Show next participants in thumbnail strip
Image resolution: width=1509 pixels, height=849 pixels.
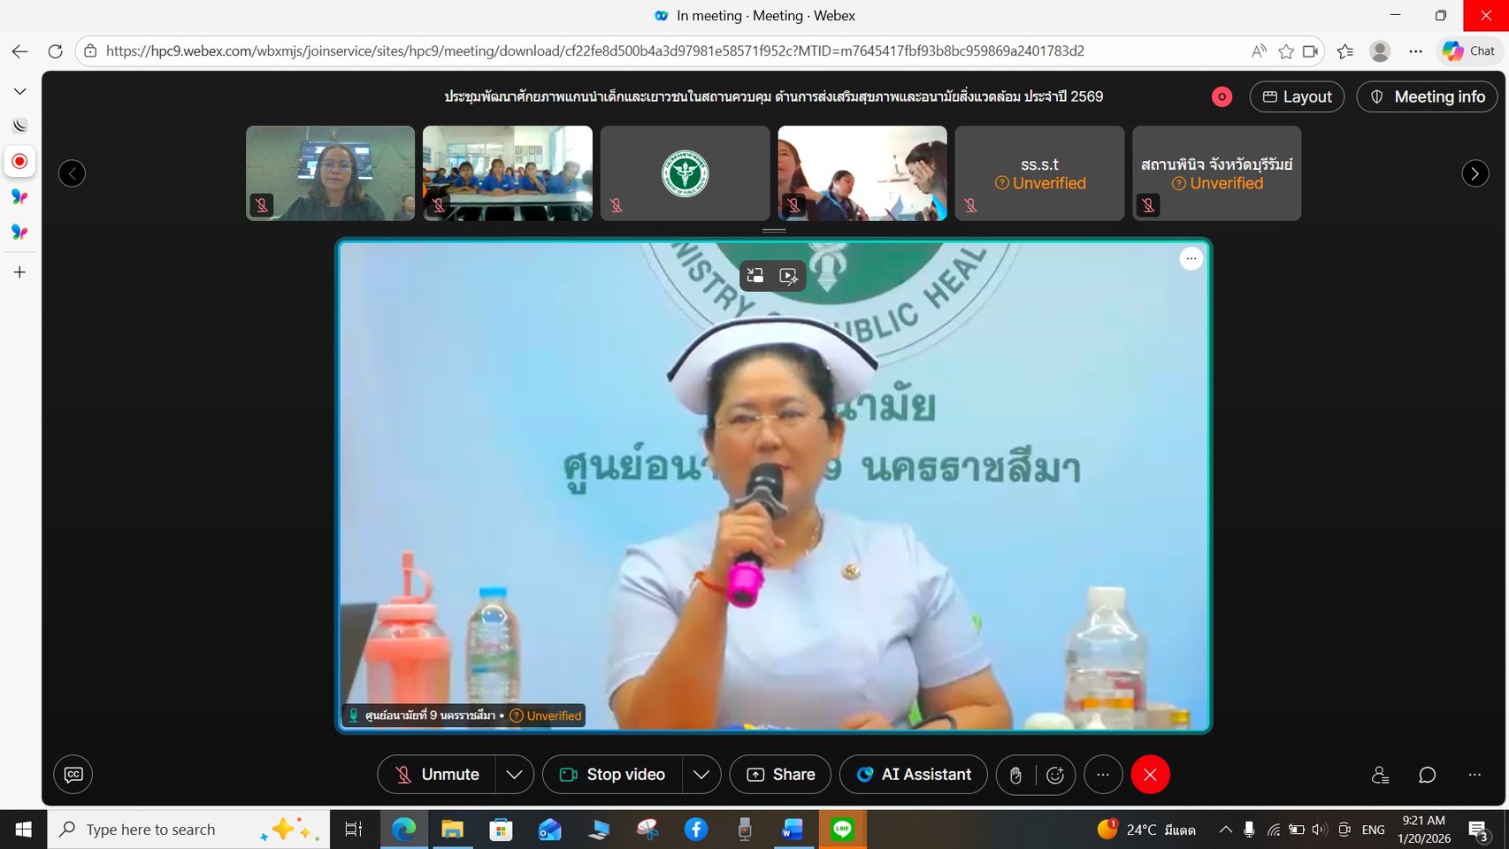[1475, 173]
